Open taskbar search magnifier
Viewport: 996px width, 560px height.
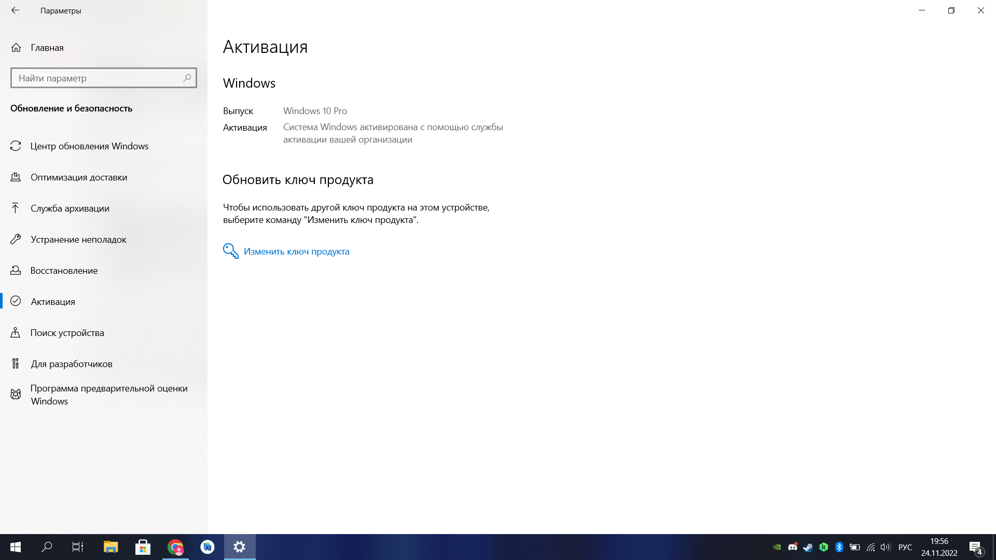coord(47,547)
